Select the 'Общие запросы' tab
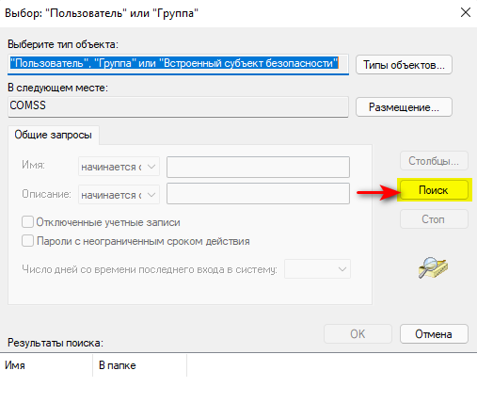This screenshot has height=403, width=477. 53,135
